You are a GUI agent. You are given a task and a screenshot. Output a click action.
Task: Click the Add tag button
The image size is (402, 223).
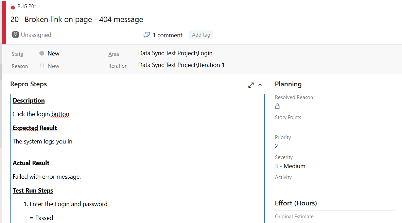(x=201, y=35)
